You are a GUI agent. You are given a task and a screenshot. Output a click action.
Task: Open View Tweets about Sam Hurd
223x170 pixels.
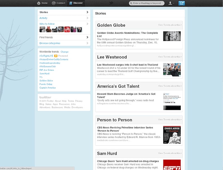click(x=170, y=153)
